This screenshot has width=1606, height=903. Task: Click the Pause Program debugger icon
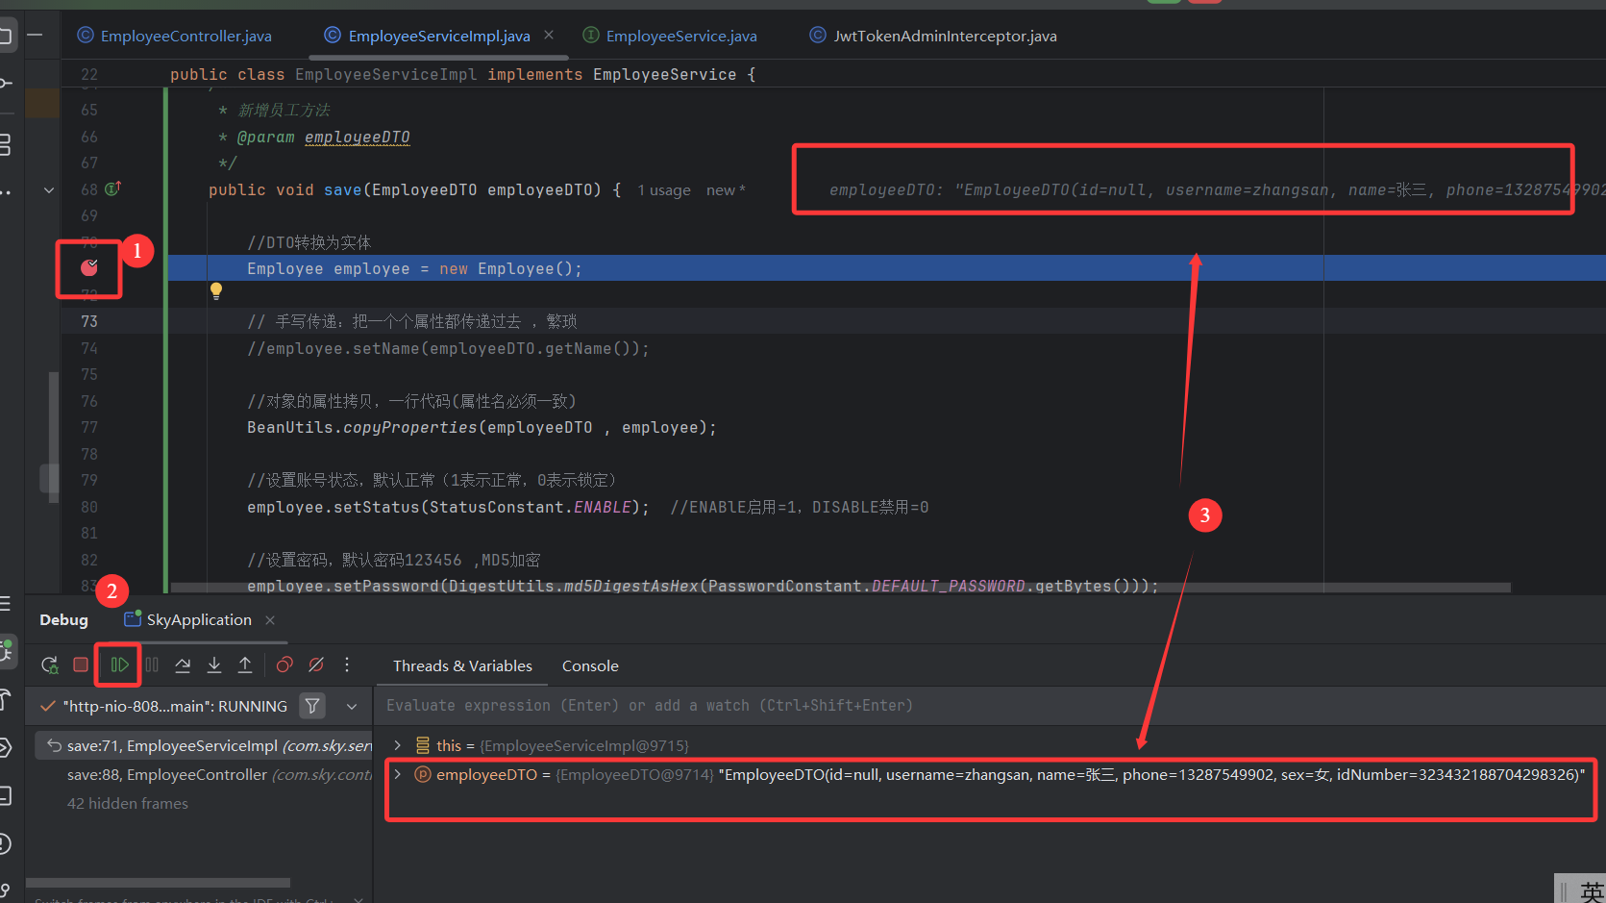tap(152, 665)
